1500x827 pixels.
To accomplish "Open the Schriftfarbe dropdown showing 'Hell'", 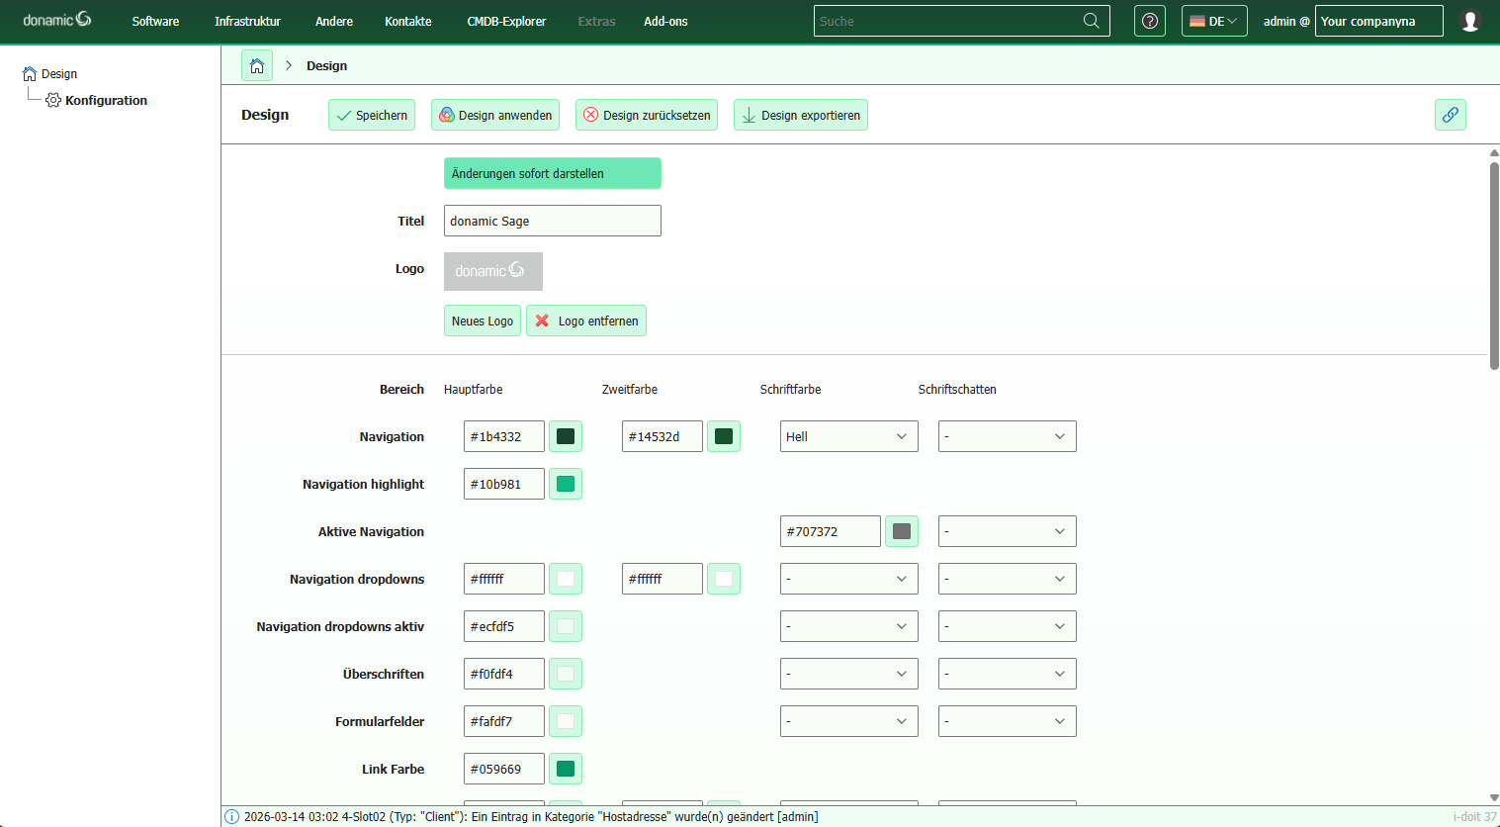I will (x=848, y=435).
